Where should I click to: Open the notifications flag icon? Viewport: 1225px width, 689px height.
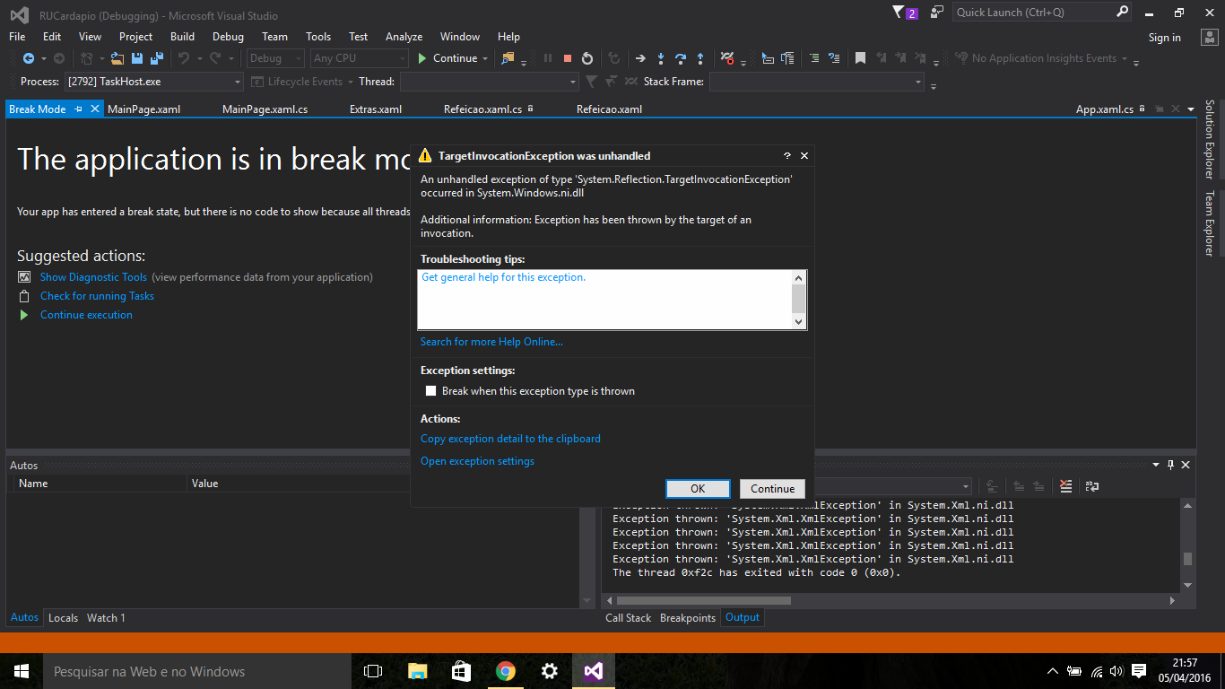[899, 13]
